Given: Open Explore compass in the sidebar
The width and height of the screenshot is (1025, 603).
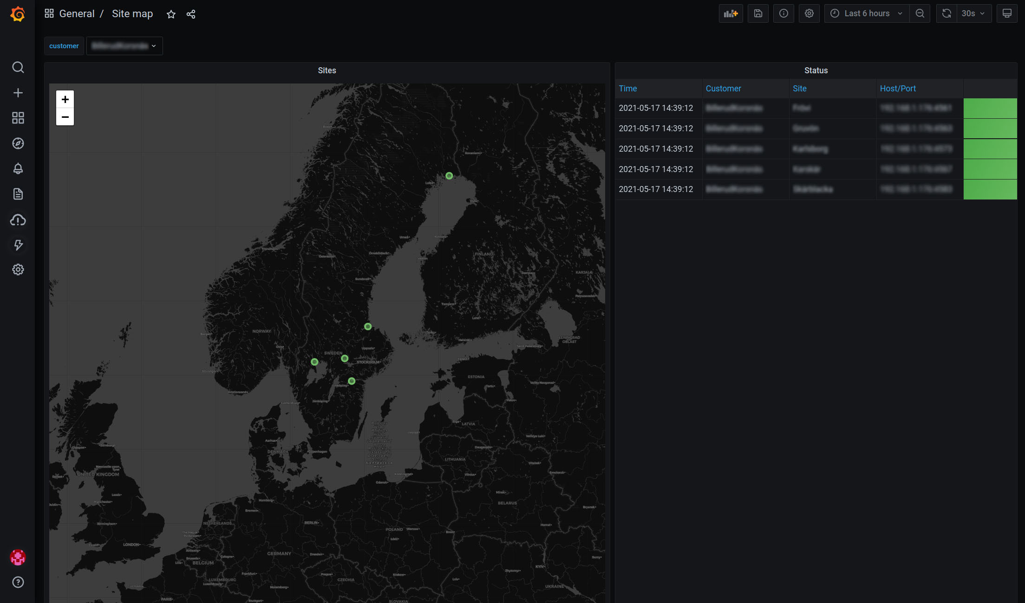Looking at the screenshot, I should point(18,143).
